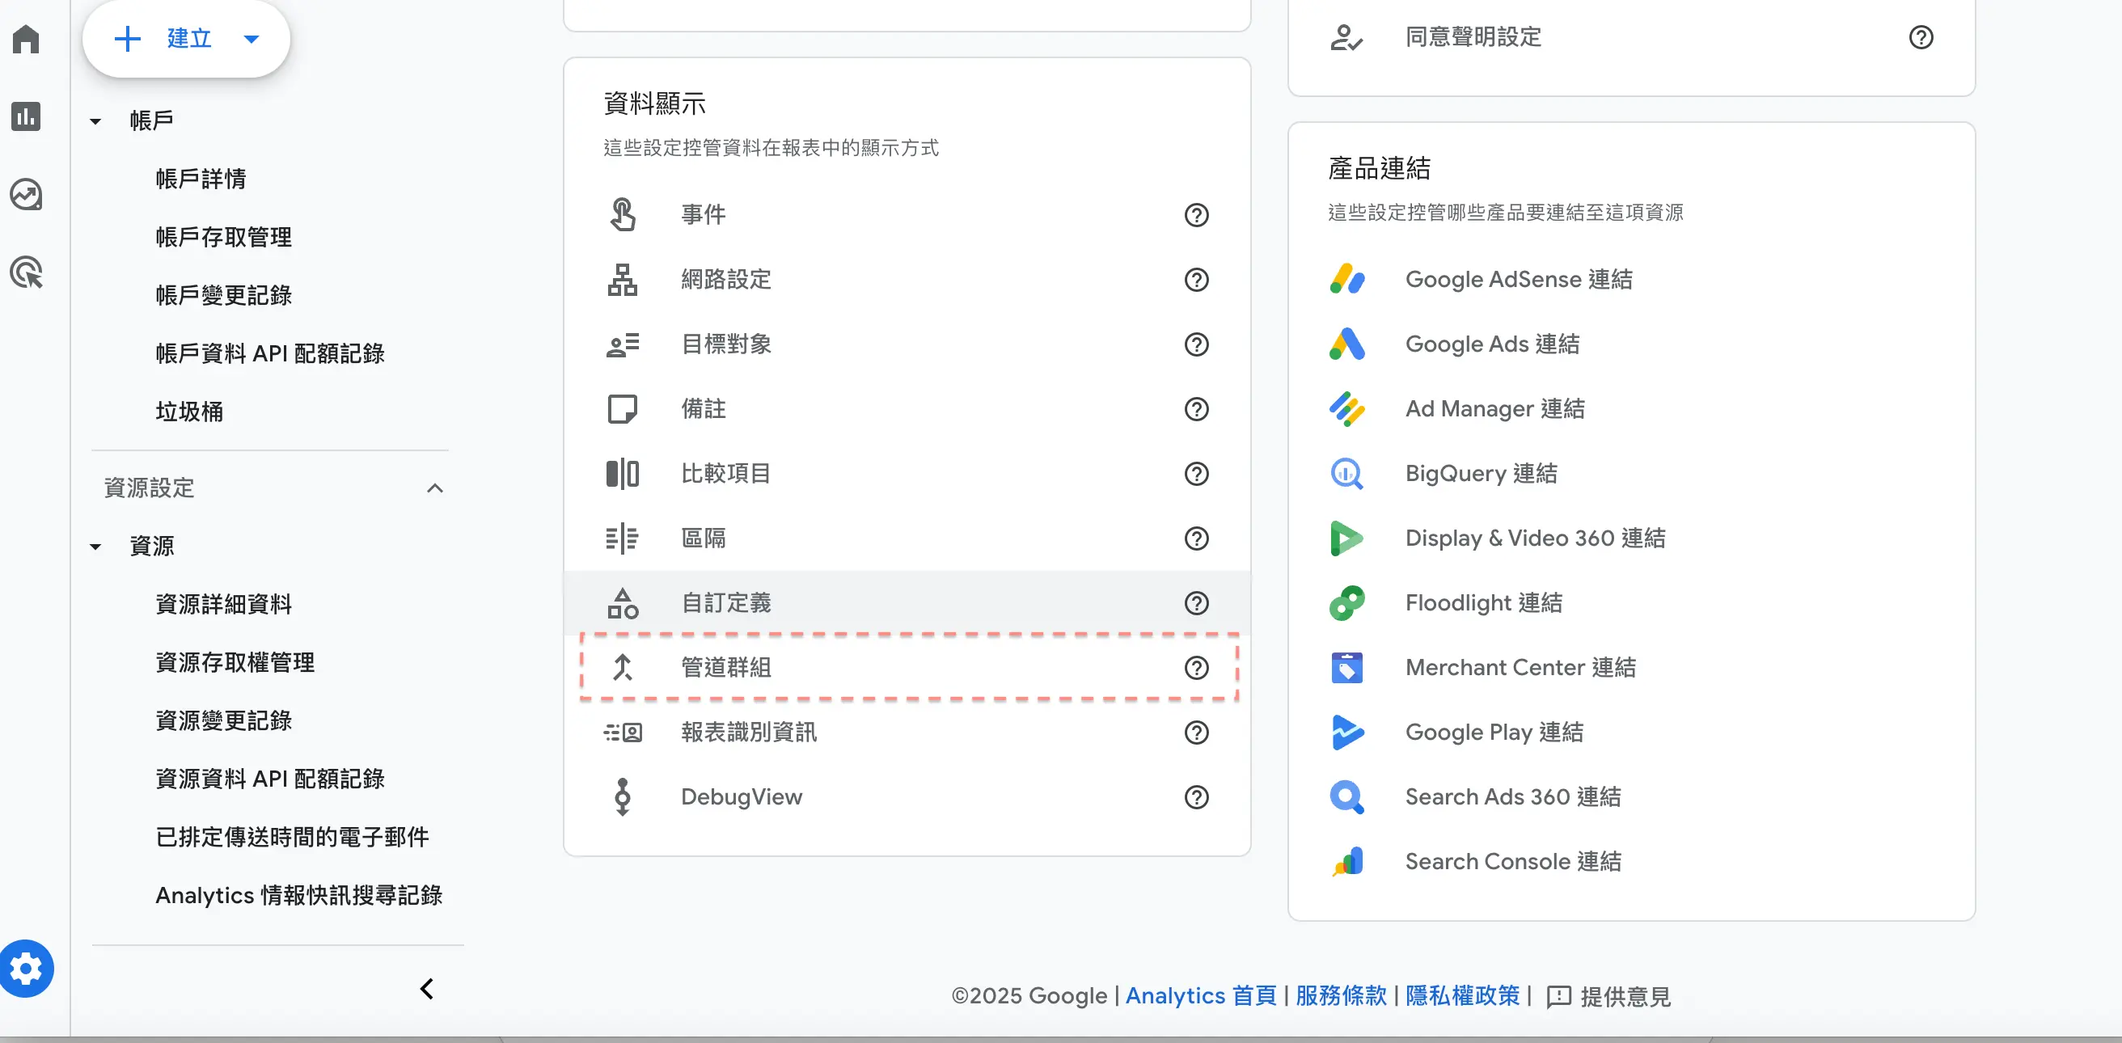This screenshot has height=1043, width=2122.
Task: Collapse the admin sidebar with back arrow
Action: [427, 989]
